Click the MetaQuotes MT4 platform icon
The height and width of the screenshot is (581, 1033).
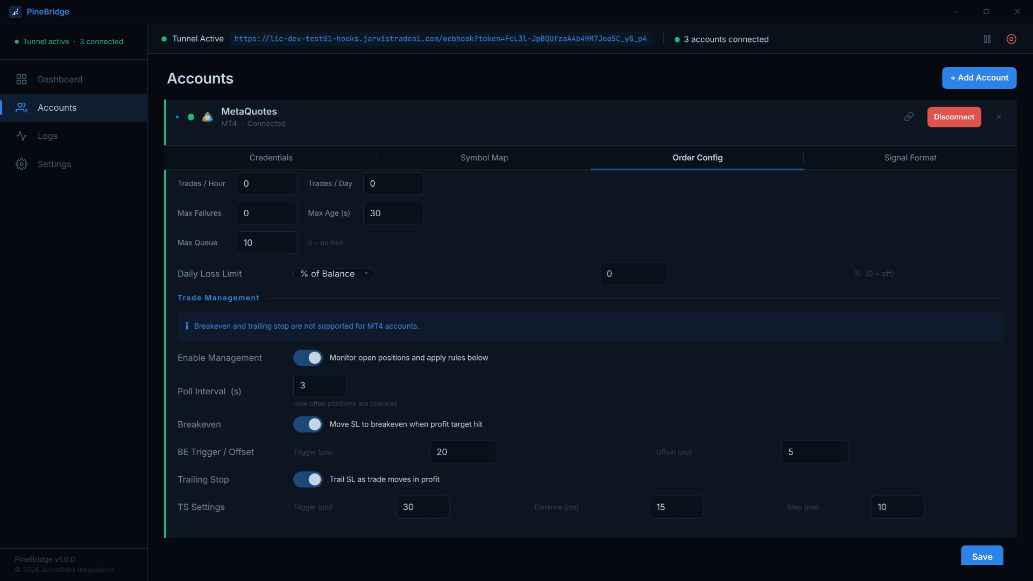208,117
